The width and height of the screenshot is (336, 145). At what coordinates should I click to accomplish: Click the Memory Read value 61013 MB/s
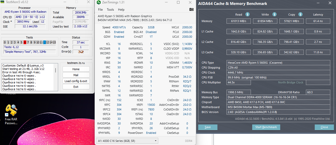tap(238, 21)
